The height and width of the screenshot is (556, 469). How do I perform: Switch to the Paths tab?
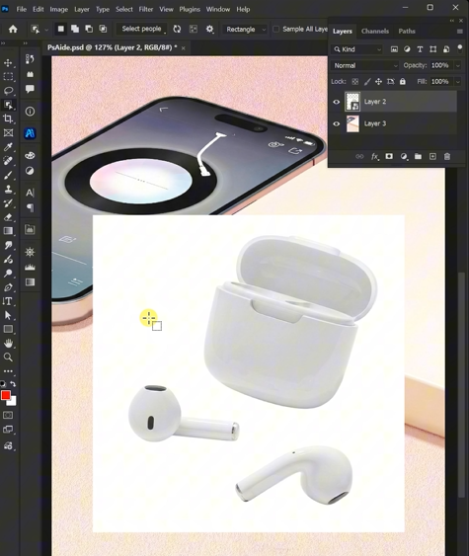coord(407,32)
